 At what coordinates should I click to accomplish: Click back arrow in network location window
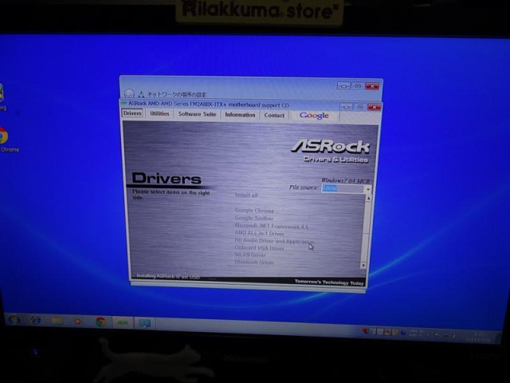point(129,94)
